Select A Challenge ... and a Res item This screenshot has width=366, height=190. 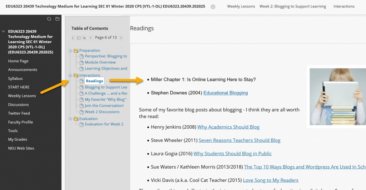106,93
